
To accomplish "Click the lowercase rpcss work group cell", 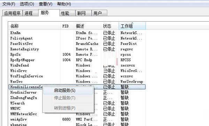I will coord(125,55).
